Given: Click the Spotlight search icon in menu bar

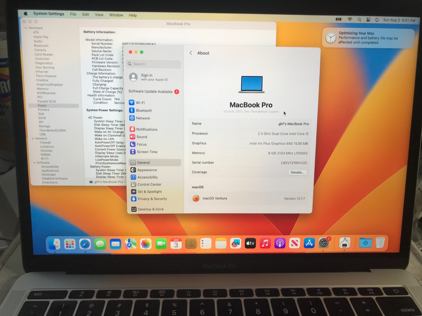Looking at the screenshot, I should 359,19.
